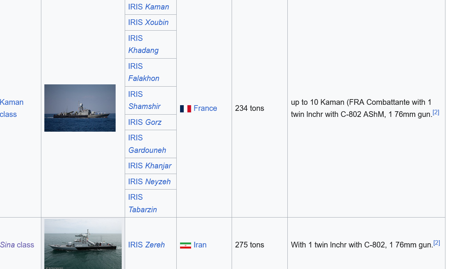The height and width of the screenshot is (269, 450).
Task: Open the IRIS Xoubin link
Action: point(148,22)
